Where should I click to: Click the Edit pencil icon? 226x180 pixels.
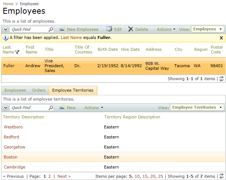(x=109, y=29)
